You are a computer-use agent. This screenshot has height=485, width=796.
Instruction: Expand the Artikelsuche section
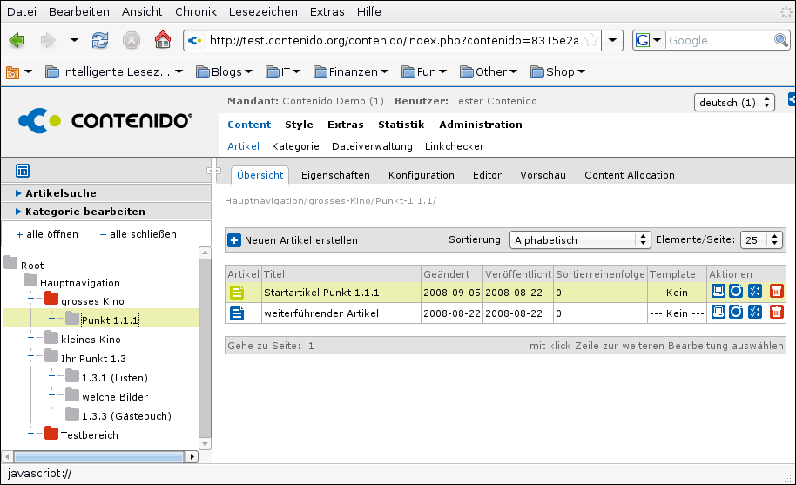click(61, 193)
